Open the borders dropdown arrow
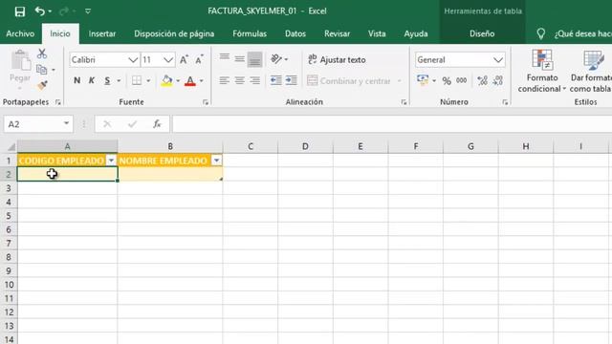The height and width of the screenshot is (344, 612). click(x=148, y=80)
